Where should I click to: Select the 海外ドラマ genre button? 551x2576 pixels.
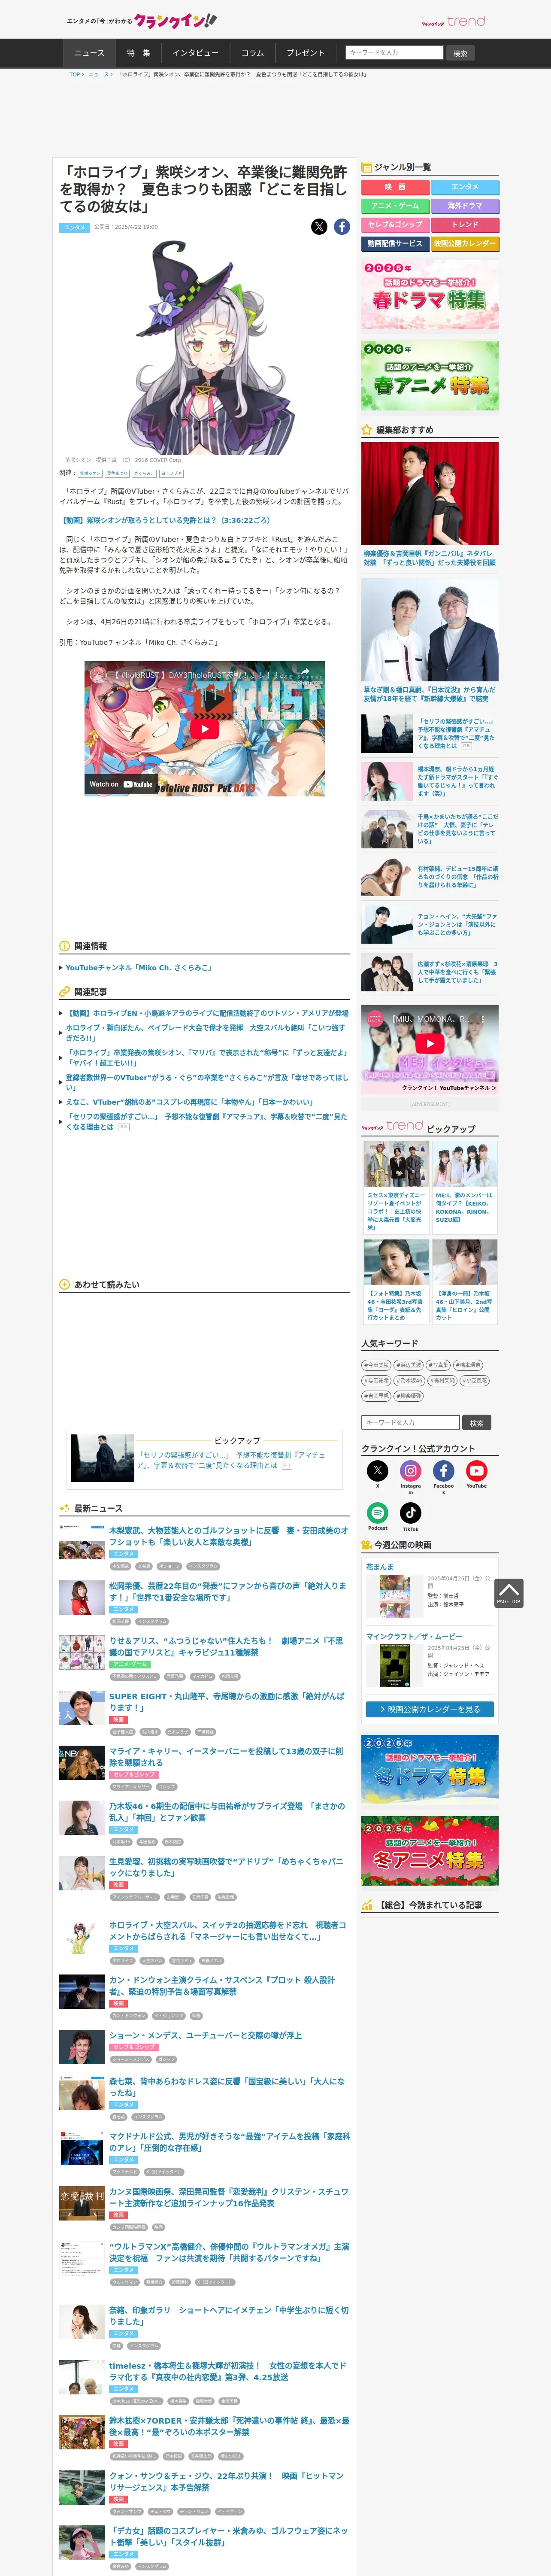tap(465, 206)
